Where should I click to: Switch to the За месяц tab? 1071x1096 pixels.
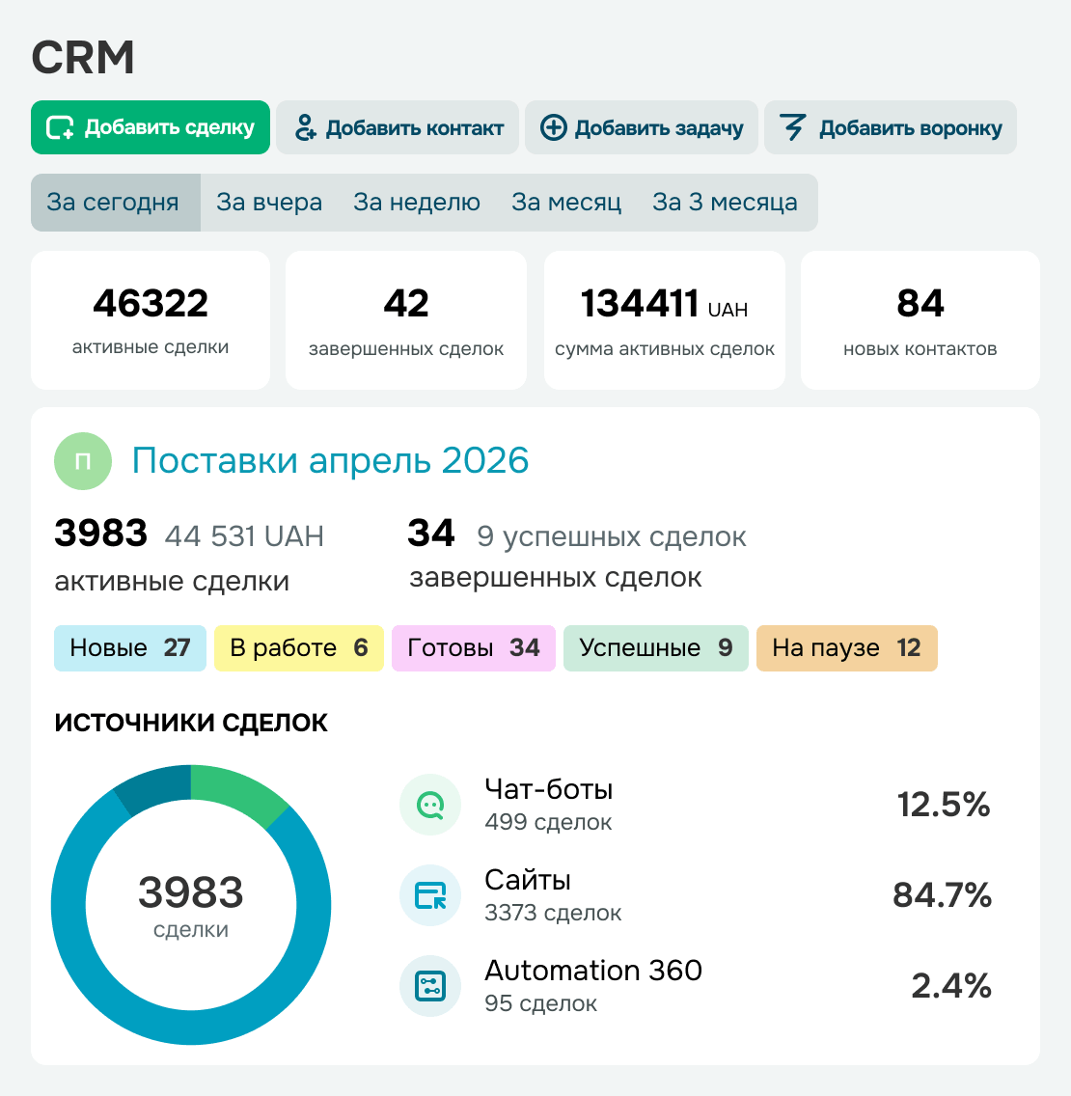point(566,202)
